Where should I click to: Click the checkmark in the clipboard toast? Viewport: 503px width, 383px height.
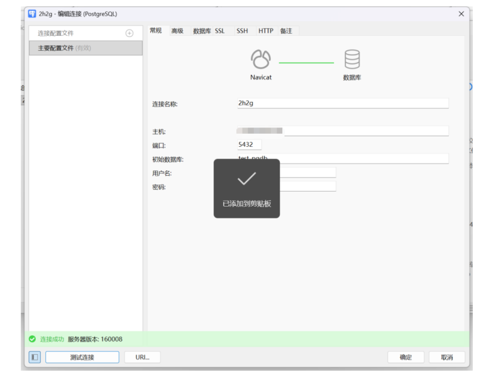pyautogui.click(x=246, y=179)
